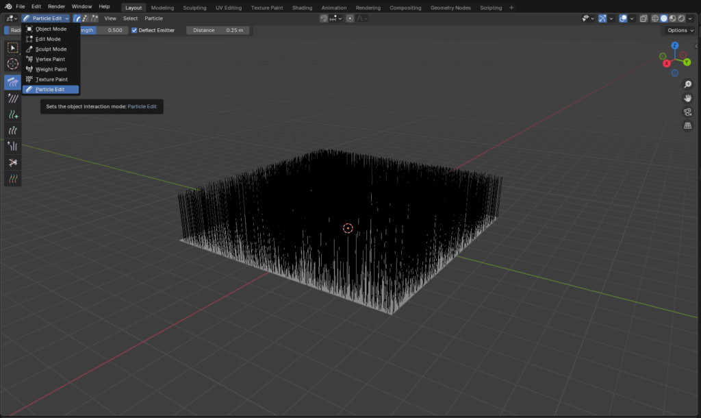Open the overlays settings dropdown arrow
Viewport: 701px width, 418px height.
(632, 19)
